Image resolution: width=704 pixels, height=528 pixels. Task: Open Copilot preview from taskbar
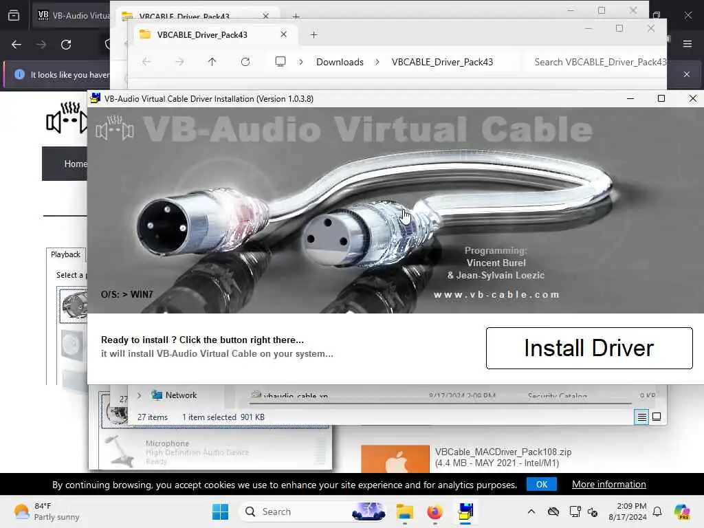[682, 511]
